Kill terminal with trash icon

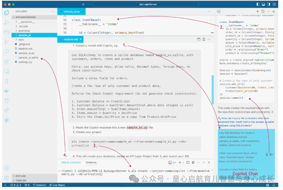click(x=193, y=162)
